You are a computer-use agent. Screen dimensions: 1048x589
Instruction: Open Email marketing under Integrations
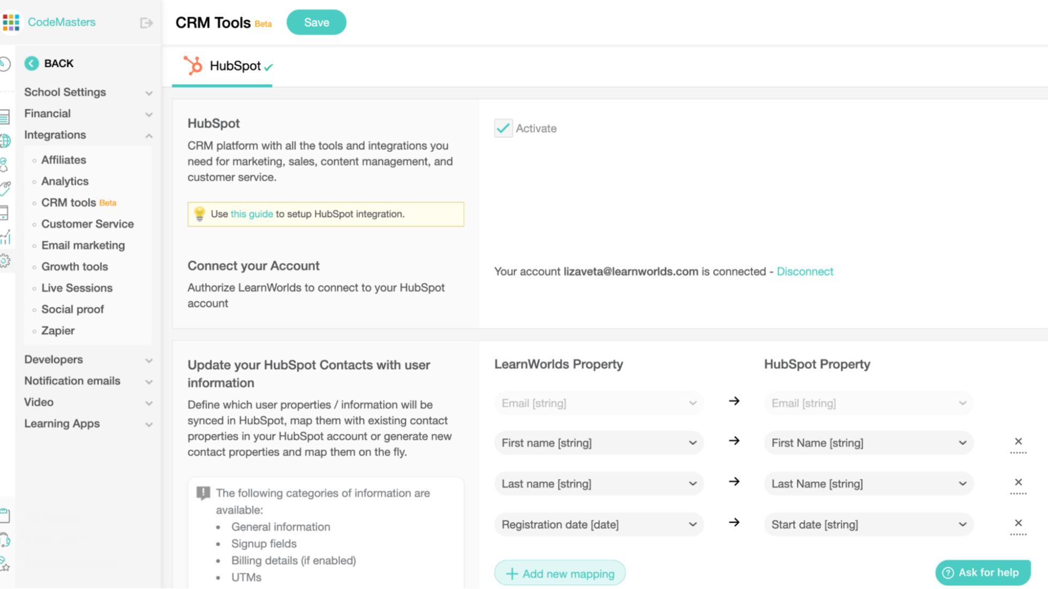[83, 246]
